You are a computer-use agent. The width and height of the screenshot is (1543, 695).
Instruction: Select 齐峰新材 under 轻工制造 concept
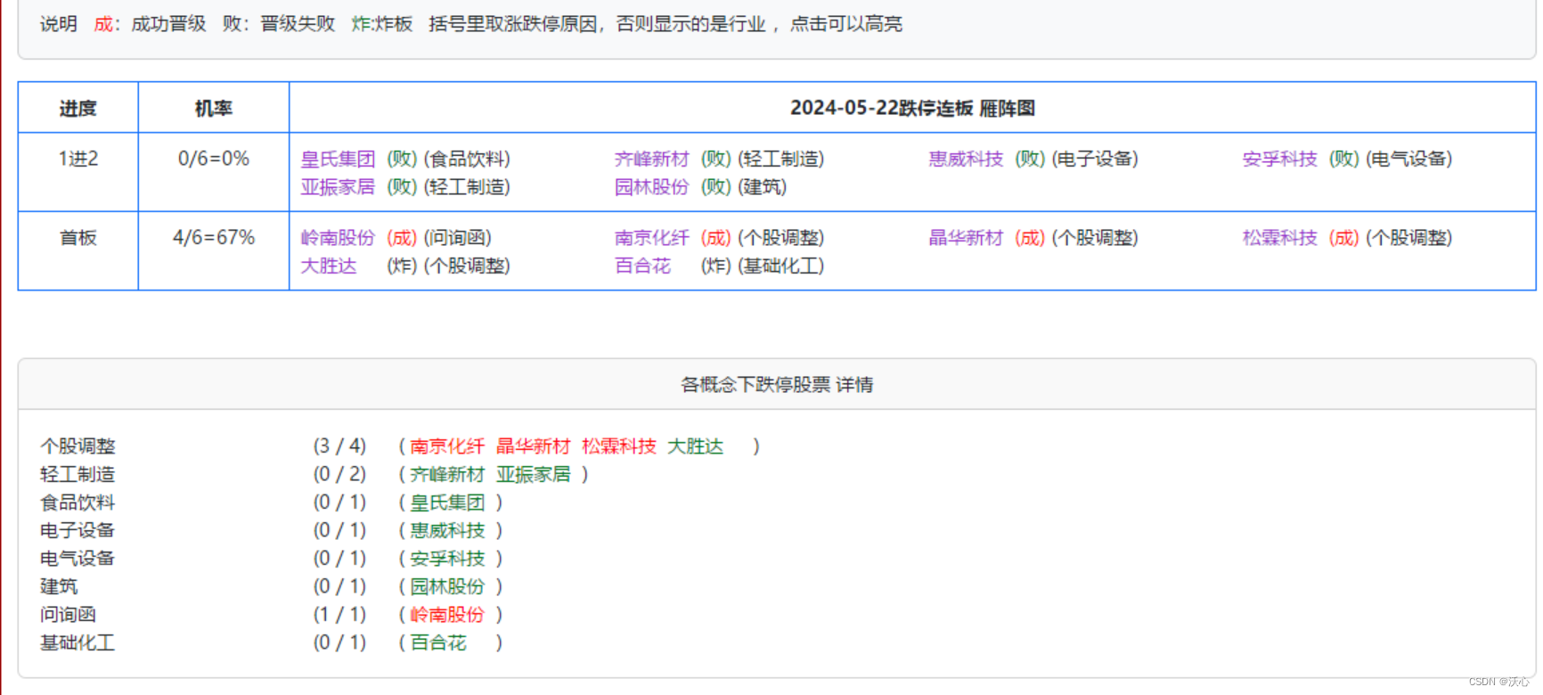coord(447,475)
